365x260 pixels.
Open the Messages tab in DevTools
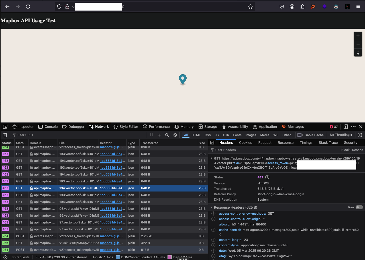tap(293, 127)
